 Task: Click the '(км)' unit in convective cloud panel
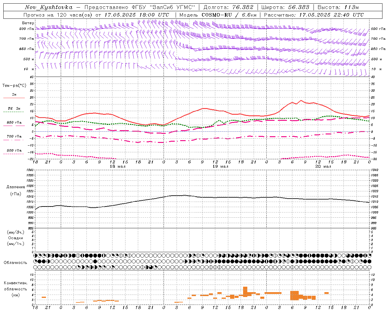coord(15,295)
